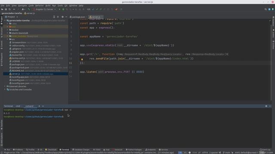The image size is (275, 154).
Task: Click the Git Update Project arrow icon
Action: coord(93,9)
